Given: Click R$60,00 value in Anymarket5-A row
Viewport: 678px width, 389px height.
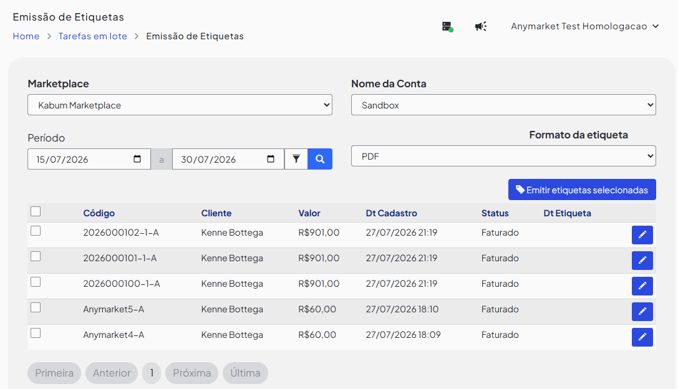Looking at the screenshot, I should 317,309.
